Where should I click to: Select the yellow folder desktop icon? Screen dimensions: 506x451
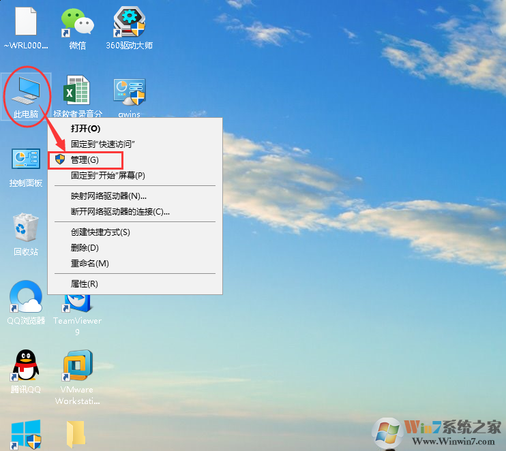[x=76, y=435]
